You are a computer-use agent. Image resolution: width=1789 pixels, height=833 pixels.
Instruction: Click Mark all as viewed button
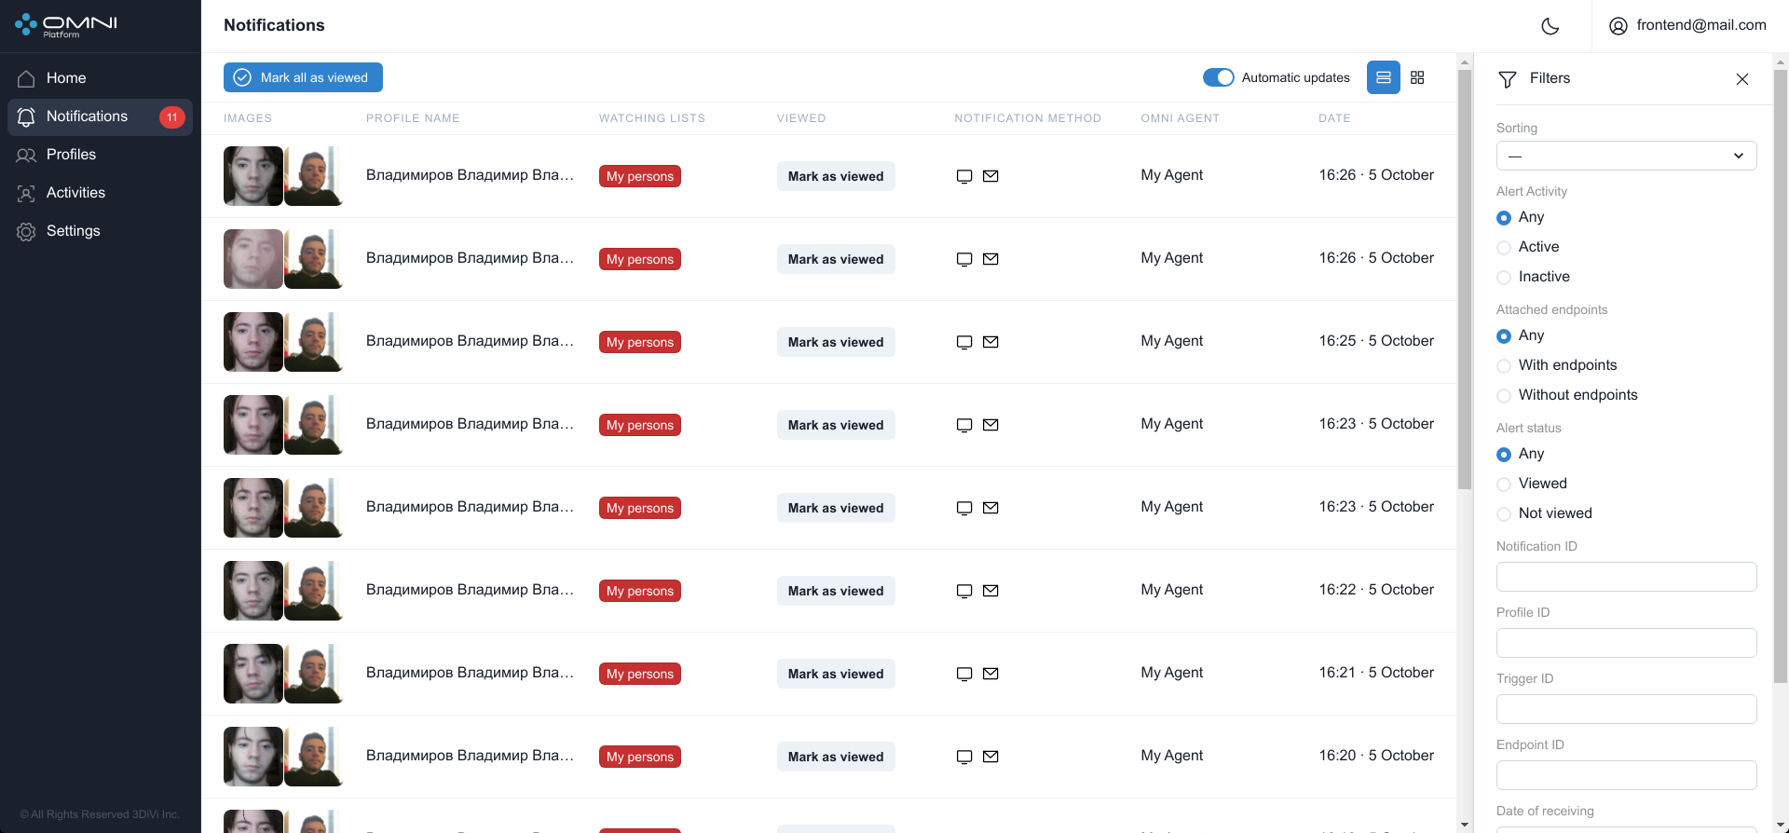coord(303,77)
